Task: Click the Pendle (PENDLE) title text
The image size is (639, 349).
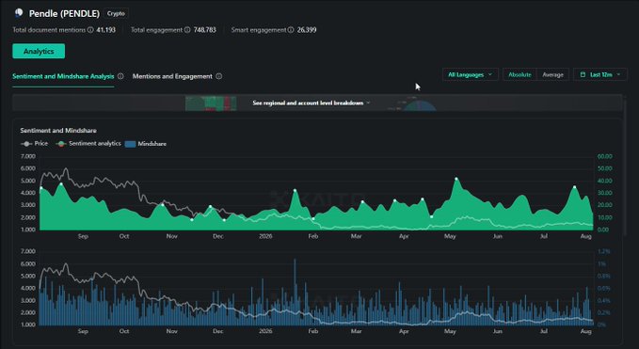Action: (64, 13)
